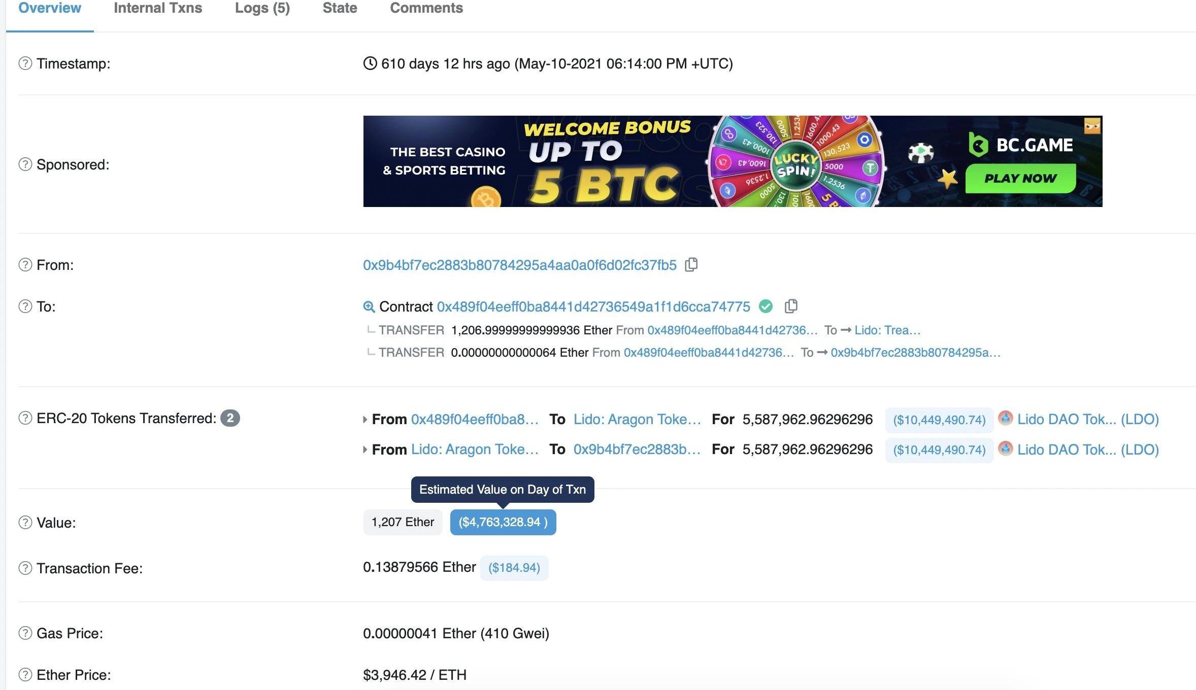Click the Sponsored help icon
The width and height of the screenshot is (1196, 690).
(25, 164)
